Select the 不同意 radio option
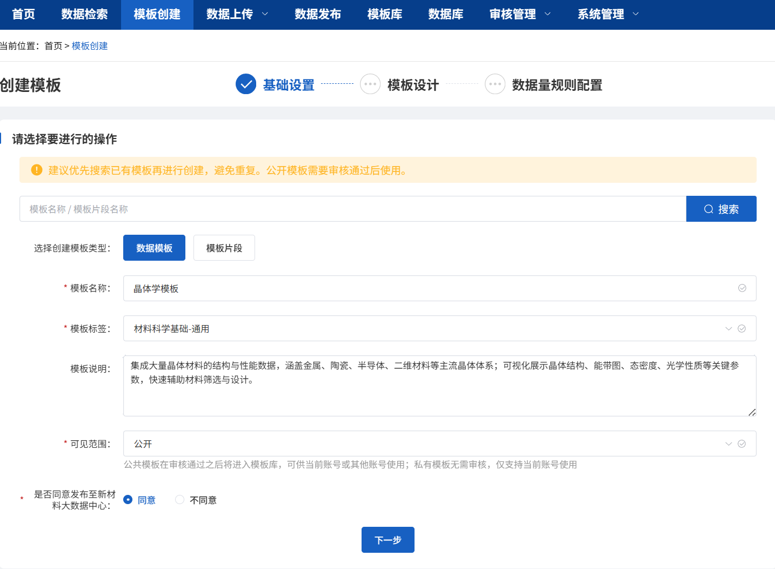Image resolution: width=775 pixels, height=569 pixels. [179, 500]
